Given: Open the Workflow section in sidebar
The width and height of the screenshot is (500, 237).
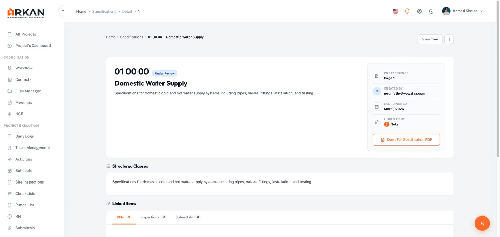Looking at the screenshot, I should click(23, 68).
